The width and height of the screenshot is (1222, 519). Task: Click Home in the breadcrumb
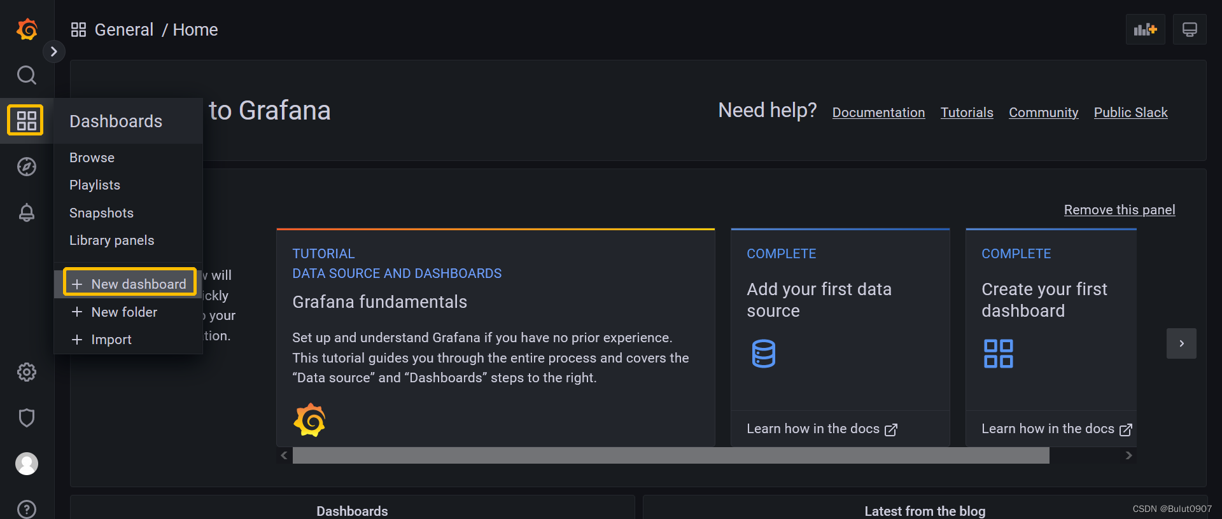coord(195,30)
